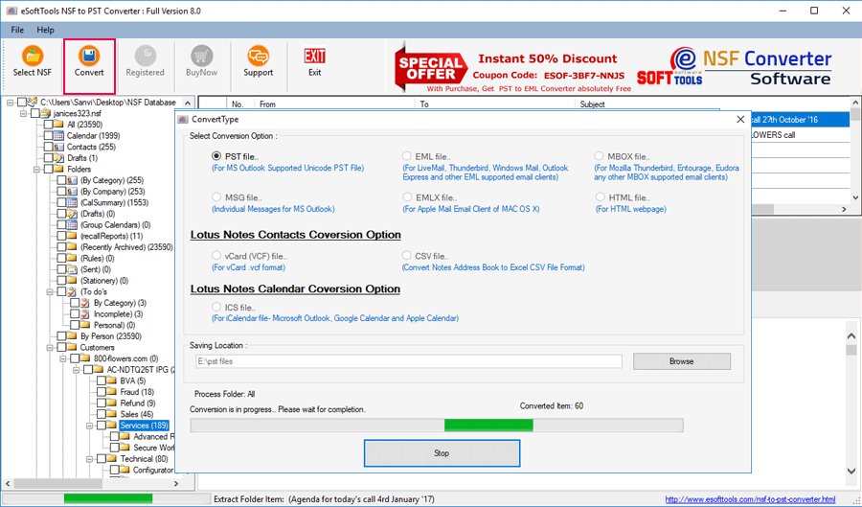Viewport: 862px width, 507px height.
Task: Click the BVA (5) folder icon
Action: coord(112,380)
